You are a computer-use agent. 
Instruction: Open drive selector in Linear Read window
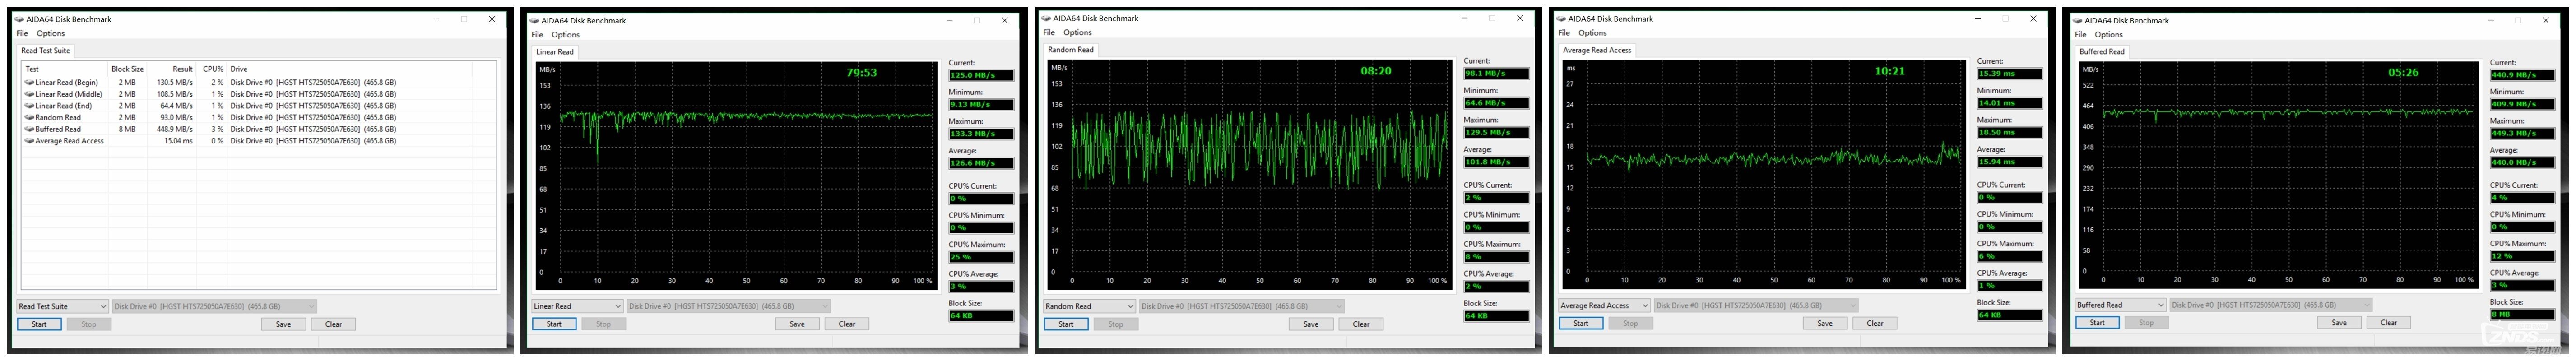point(729,306)
